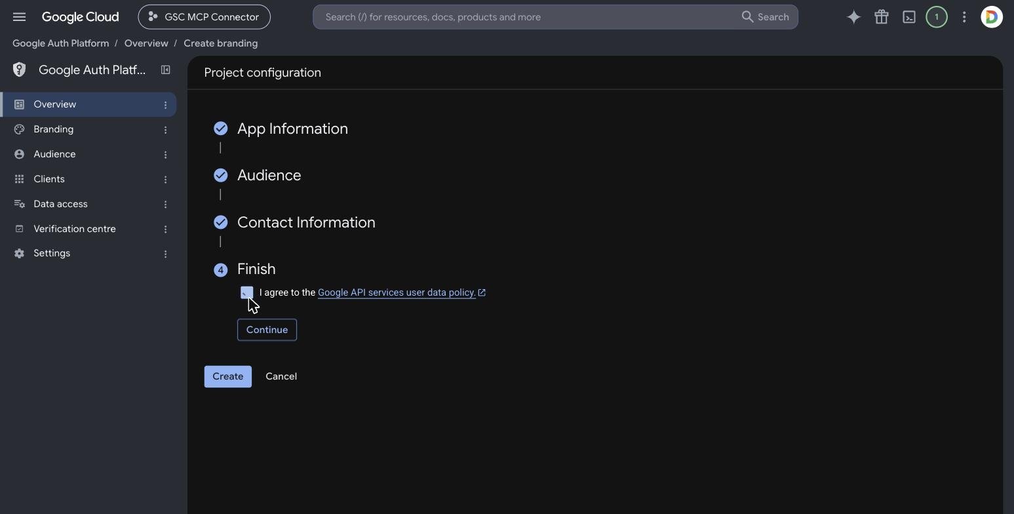The image size is (1014, 514).
Task: Click the Google Auth Platform shield icon
Action: click(19, 69)
